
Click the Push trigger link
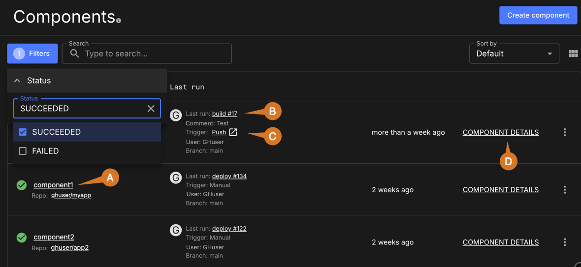(219, 132)
